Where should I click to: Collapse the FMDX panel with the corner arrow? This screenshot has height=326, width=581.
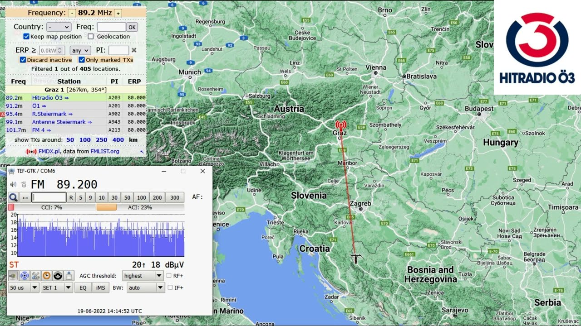pos(142,152)
